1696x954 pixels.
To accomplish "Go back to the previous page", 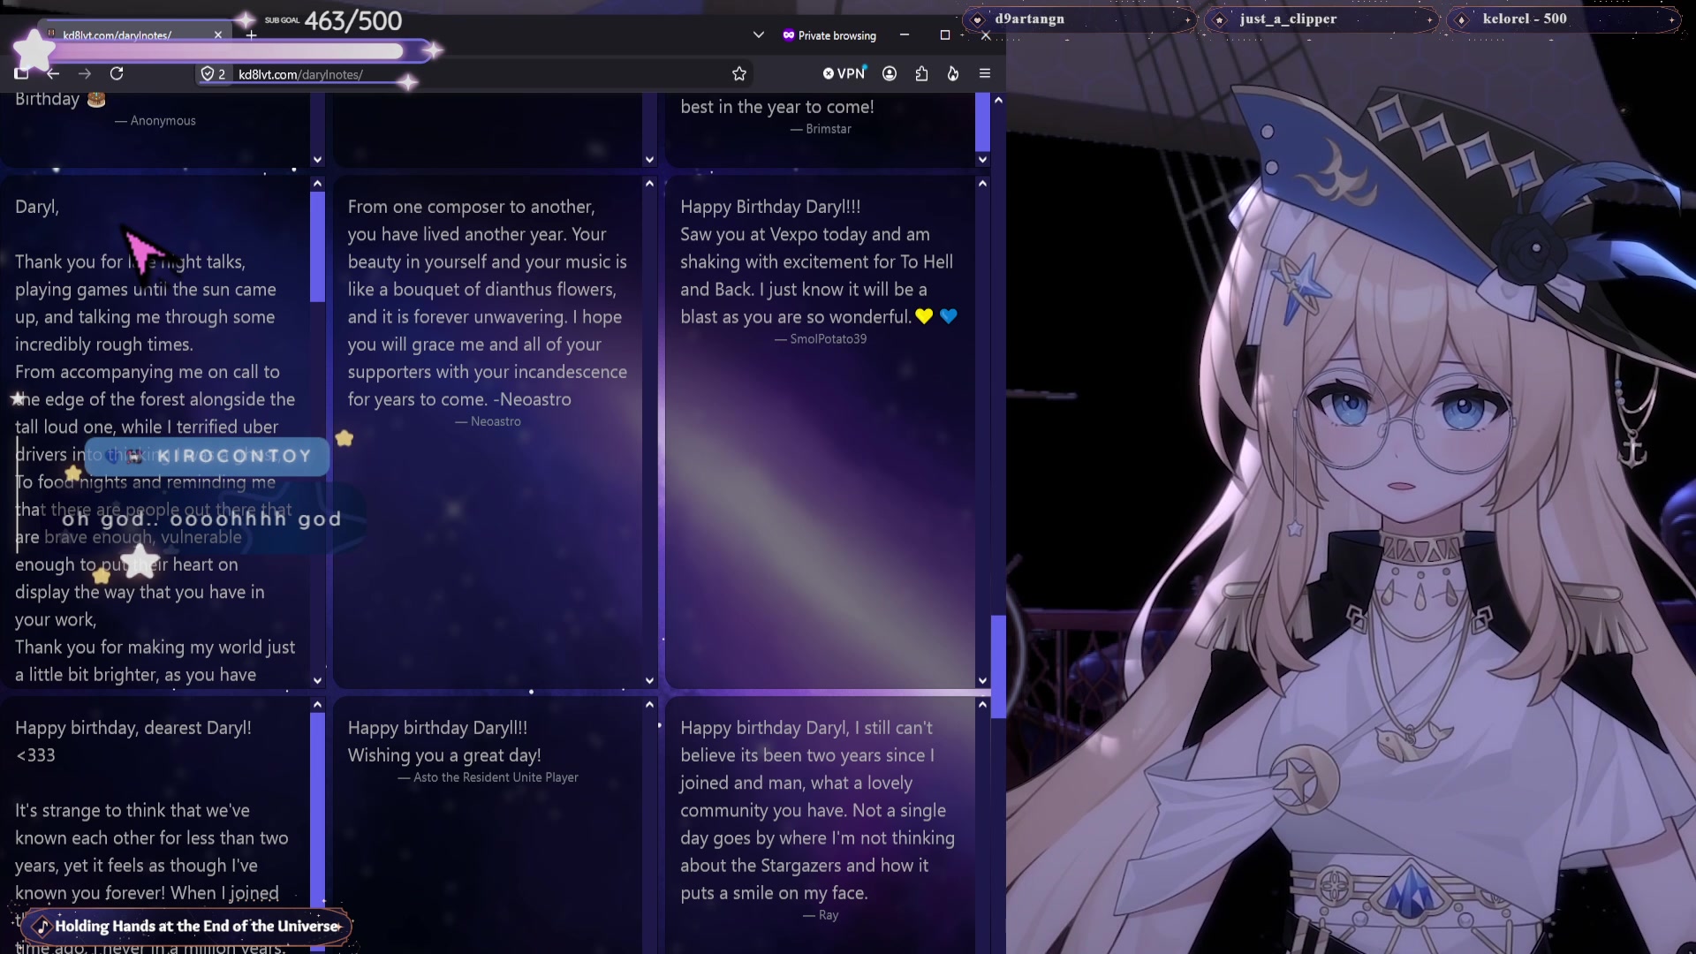I will [x=53, y=74].
